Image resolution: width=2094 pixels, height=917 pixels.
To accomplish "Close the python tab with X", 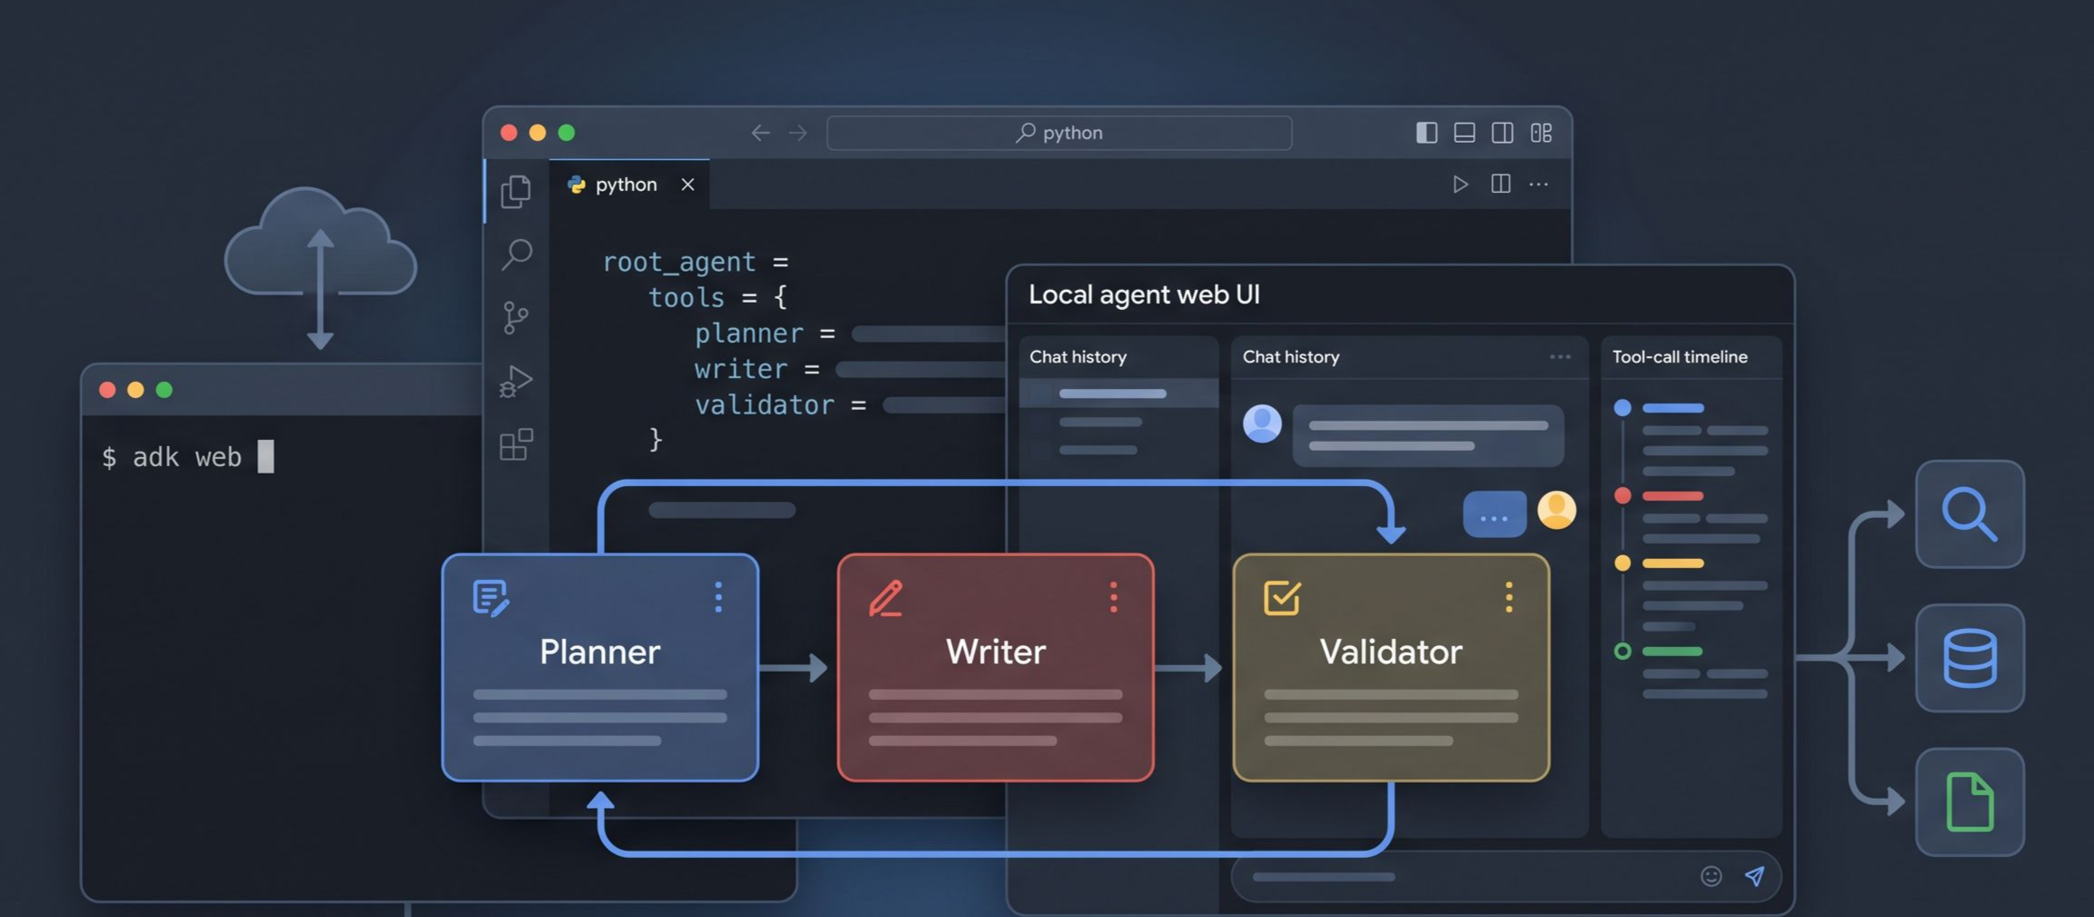I will point(688,184).
